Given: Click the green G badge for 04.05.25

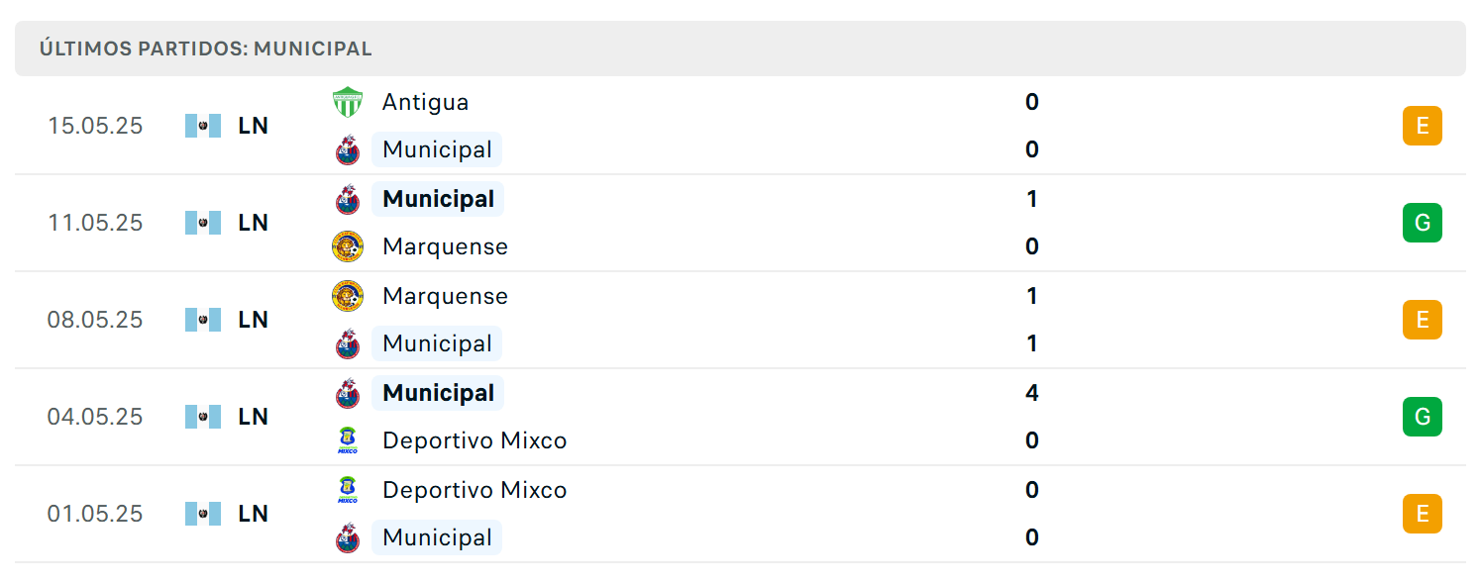Looking at the screenshot, I should (x=1423, y=417).
